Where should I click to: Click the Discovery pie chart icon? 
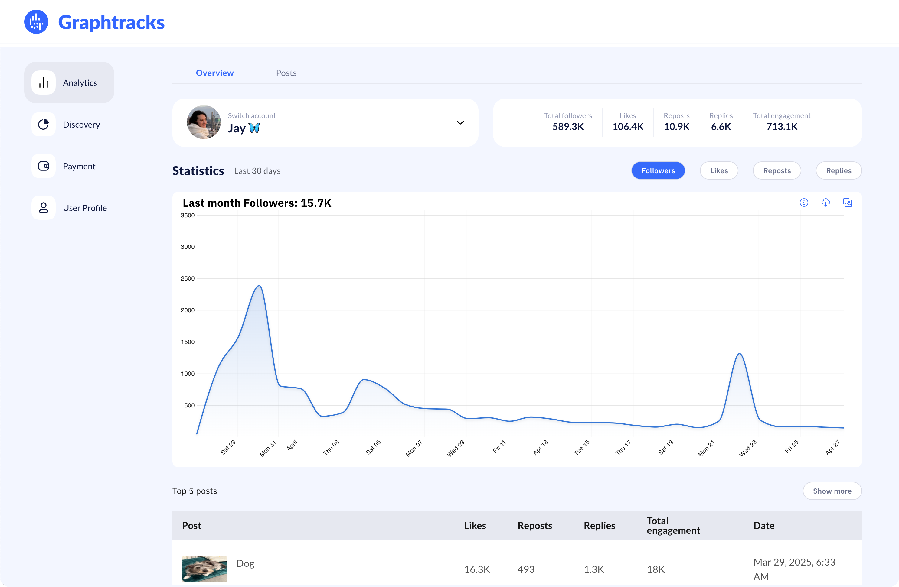44,124
